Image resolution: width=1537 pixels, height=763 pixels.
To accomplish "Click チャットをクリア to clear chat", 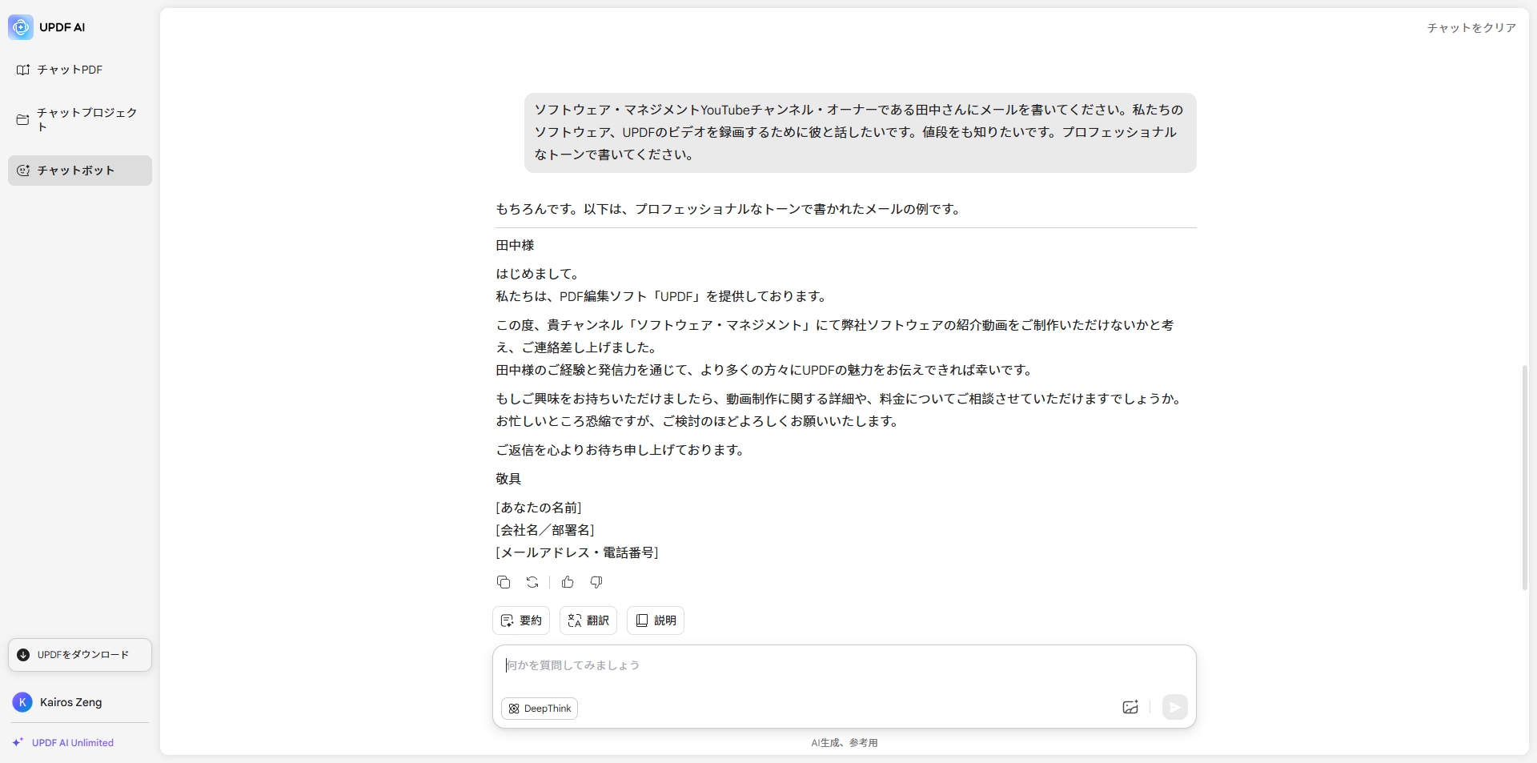I will tap(1471, 28).
